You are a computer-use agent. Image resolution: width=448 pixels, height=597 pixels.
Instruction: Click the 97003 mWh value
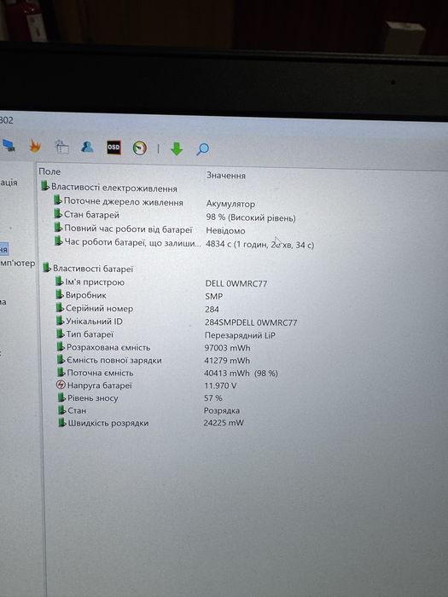(x=228, y=348)
